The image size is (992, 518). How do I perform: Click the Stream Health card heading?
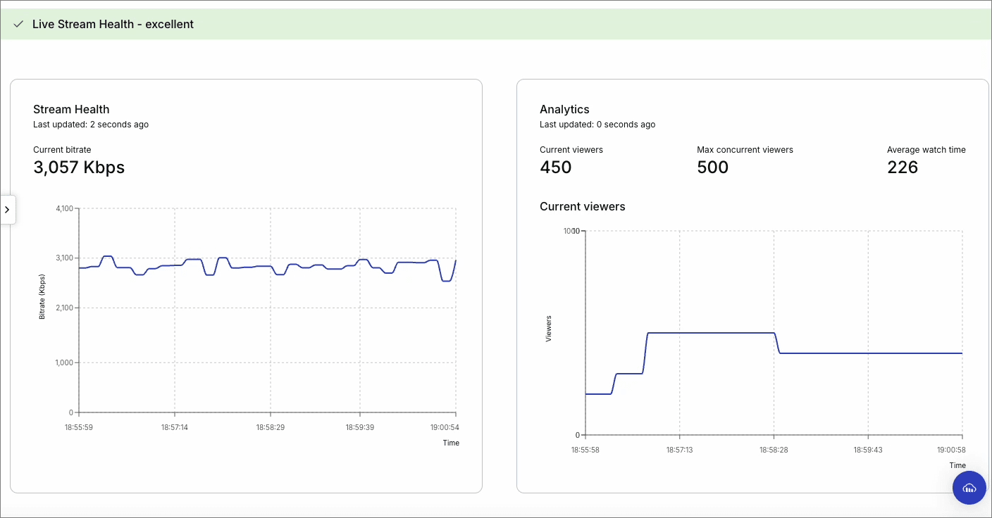pos(71,109)
